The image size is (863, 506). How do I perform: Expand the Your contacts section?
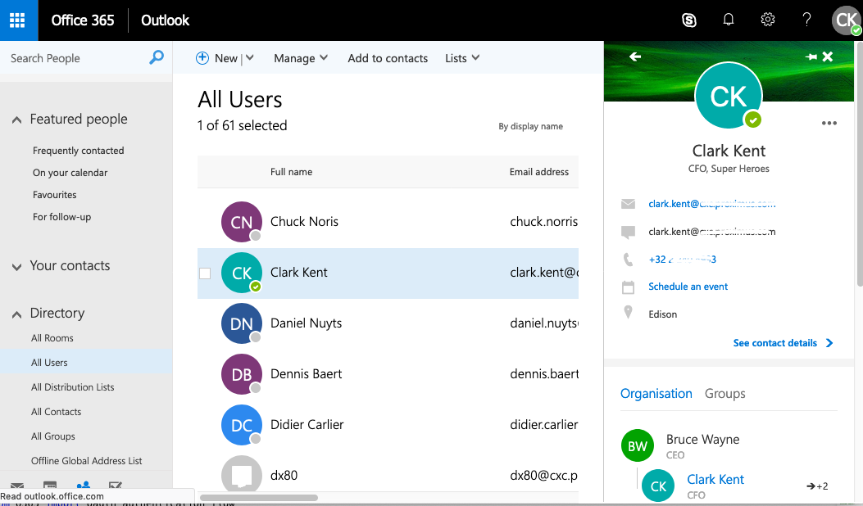(17, 267)
